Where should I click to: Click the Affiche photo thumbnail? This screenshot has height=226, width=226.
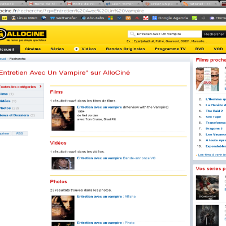63,208
